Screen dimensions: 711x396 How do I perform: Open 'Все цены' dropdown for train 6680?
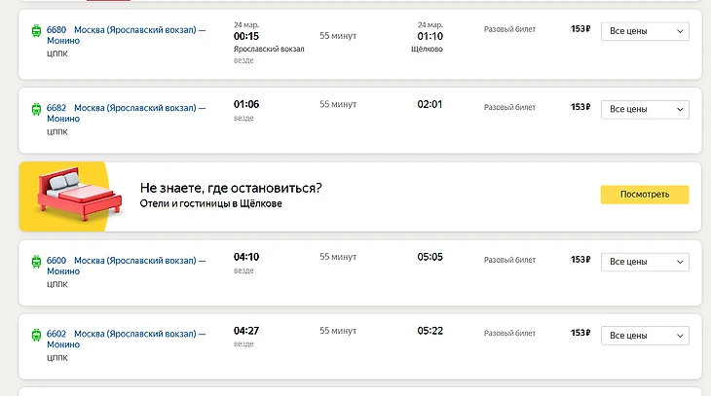tap(645, 32)
